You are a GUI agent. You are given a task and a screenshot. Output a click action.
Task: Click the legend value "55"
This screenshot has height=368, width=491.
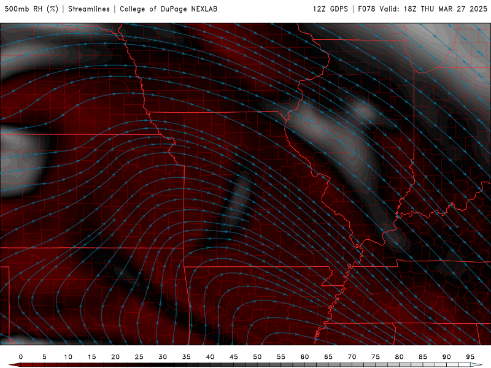pos(281,357)
